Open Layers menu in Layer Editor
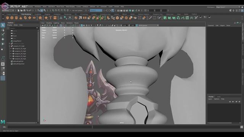The image size is (244, 137). (x=210, y=99)
